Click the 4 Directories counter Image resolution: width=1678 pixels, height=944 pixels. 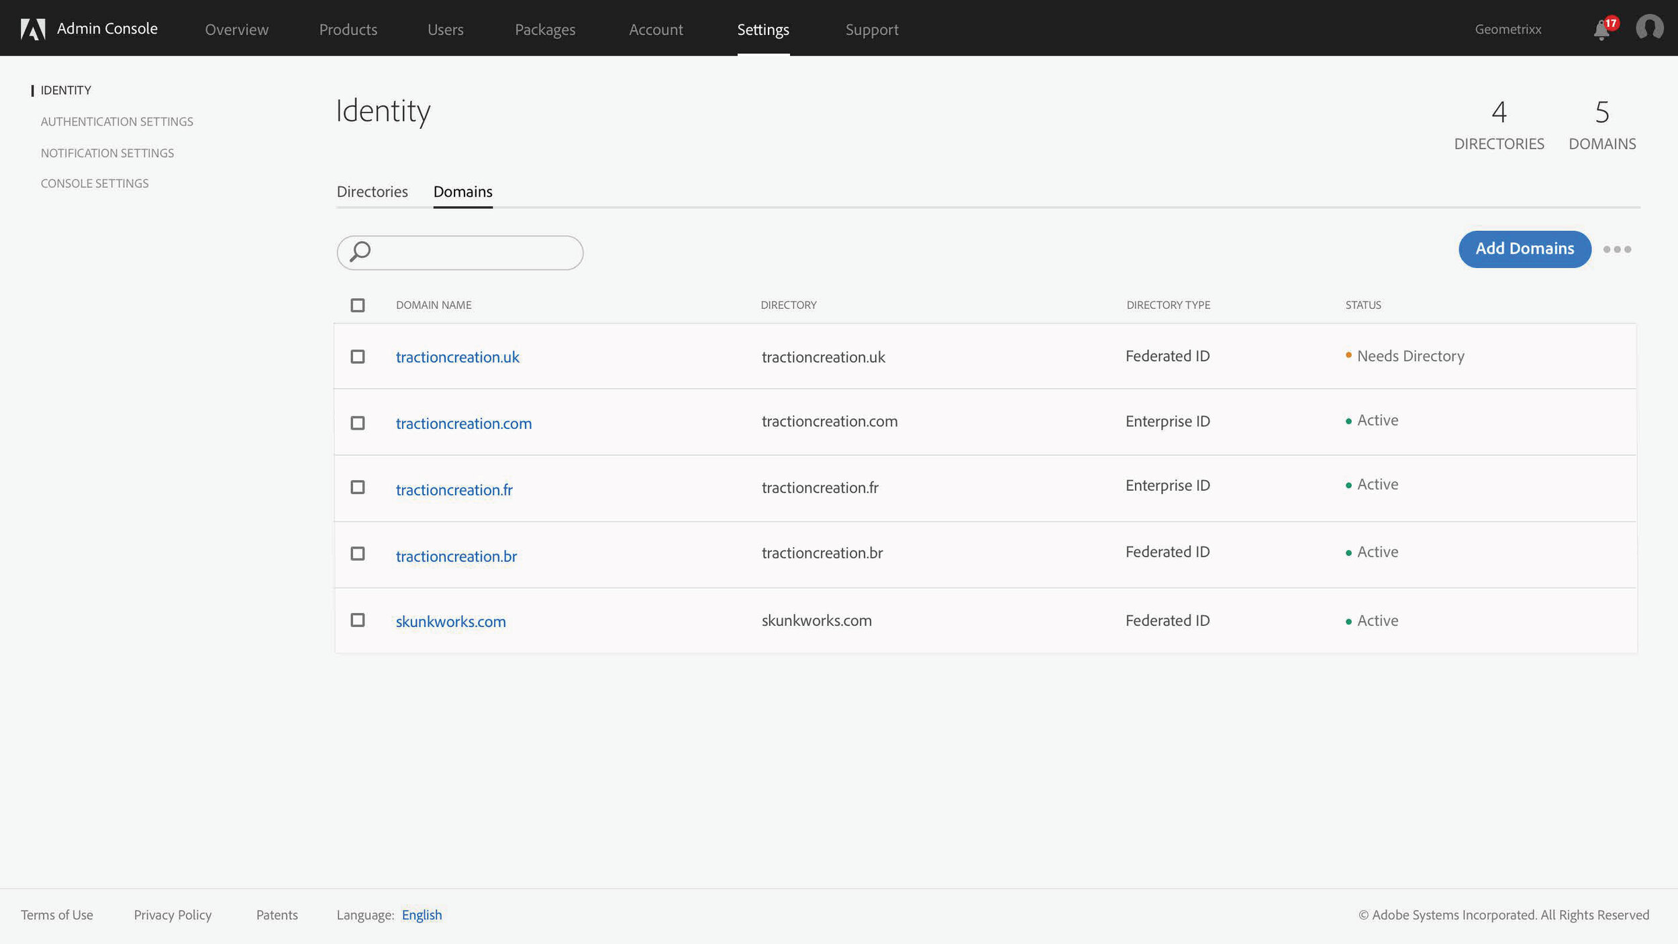tap(1499, 125)
